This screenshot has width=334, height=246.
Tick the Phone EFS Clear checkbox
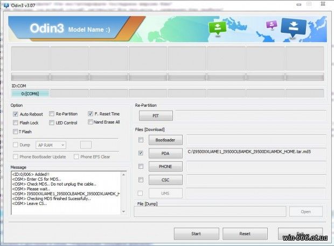76,157
